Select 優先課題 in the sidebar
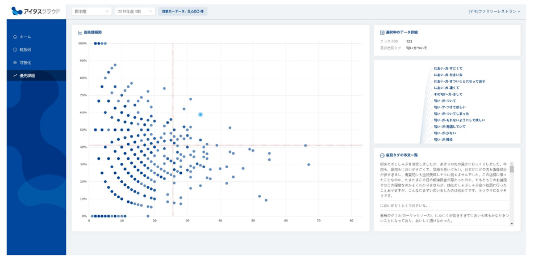This screenshot has width=534, height=260. click(28, 75)
